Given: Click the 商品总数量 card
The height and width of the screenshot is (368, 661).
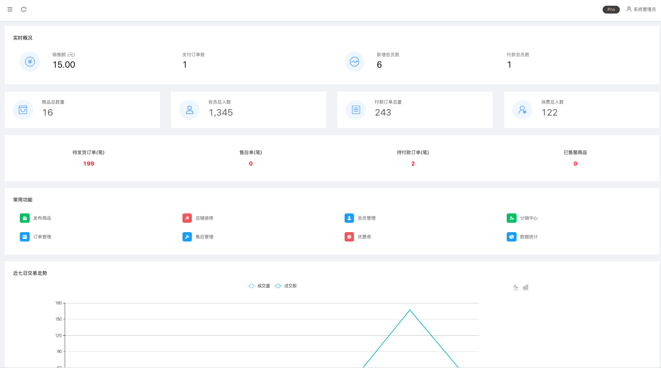Looking at the screenshot, I should [82, 110].
